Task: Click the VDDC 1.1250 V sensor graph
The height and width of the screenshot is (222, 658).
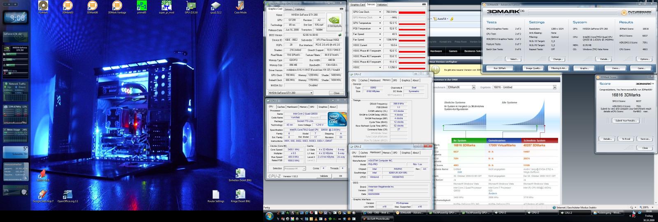Action: pyautogui.click(x=412, y=67)
